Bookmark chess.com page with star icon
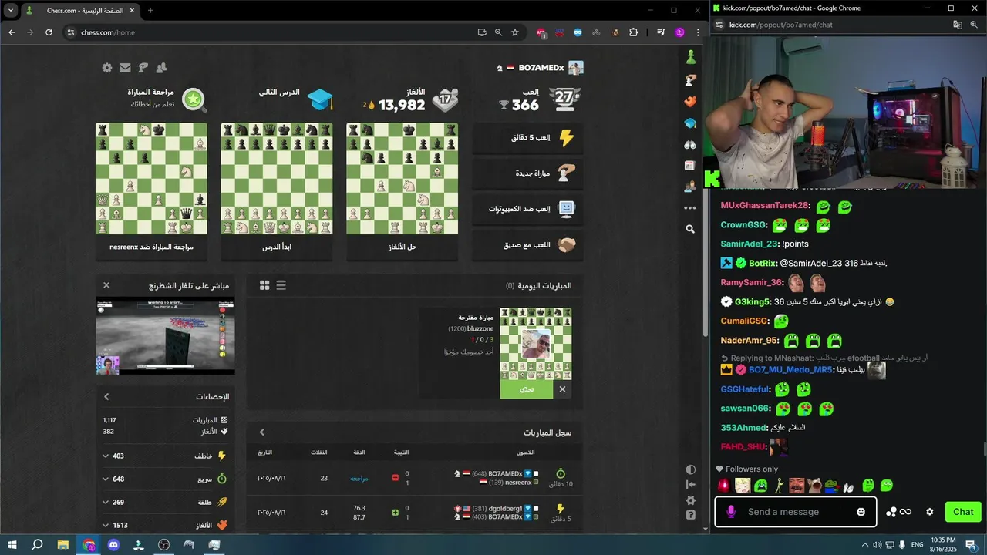Image resolution: width=987 pixels, height=555 pixels. (x=515, y=32)
